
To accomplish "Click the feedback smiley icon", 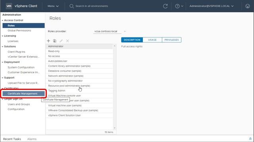I will (x=248, y=6).
